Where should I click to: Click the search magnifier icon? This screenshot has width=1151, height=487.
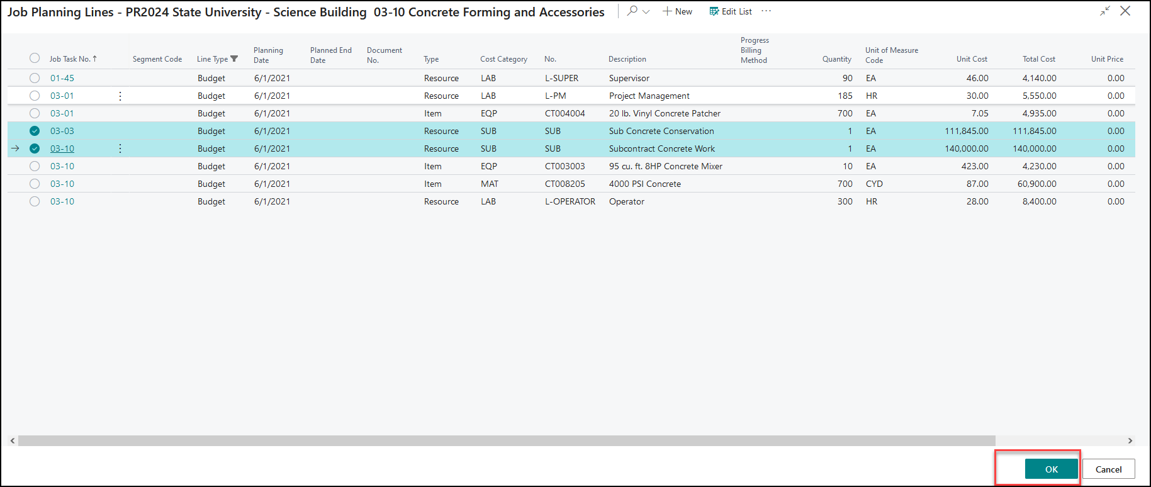click(x=632, y=11)
